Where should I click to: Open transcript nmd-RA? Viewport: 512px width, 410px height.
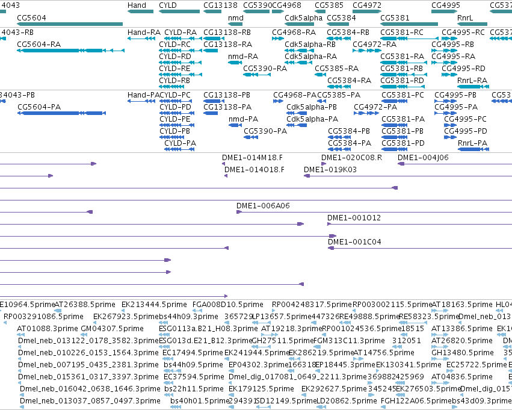pos(243,57)
